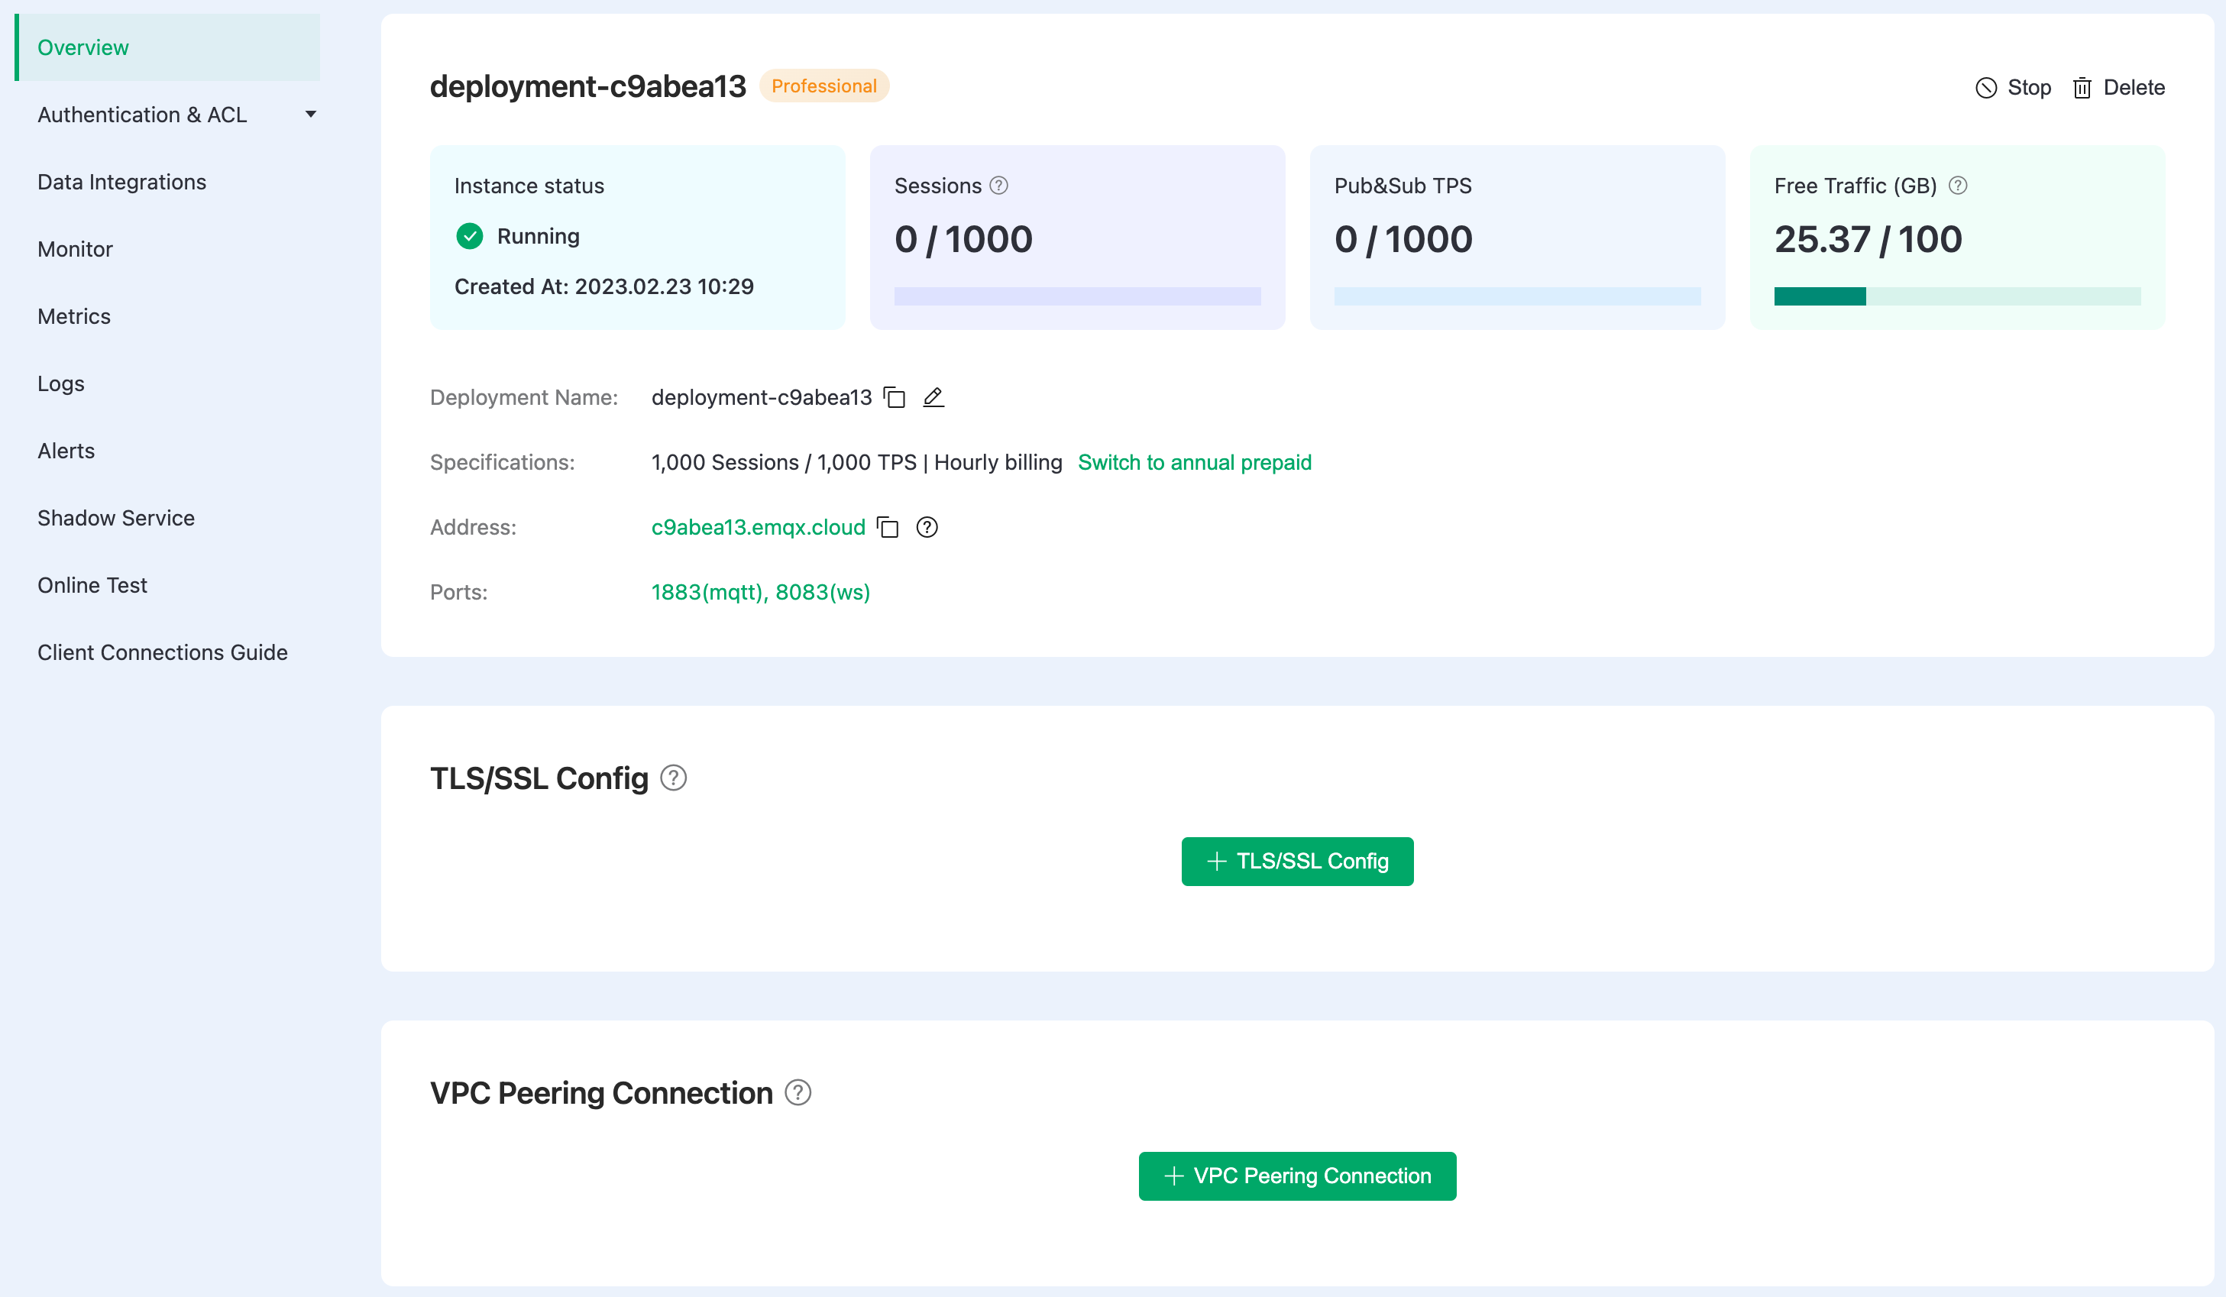
Task: Click VPC Peering Connection help icon
Action: [x=798, y=1093]
